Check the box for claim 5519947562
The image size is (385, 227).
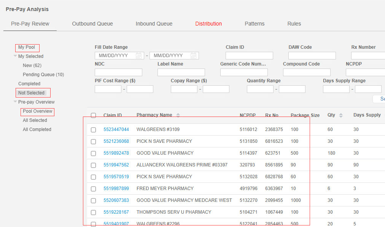pyautogui.click(x=93, y=165)
